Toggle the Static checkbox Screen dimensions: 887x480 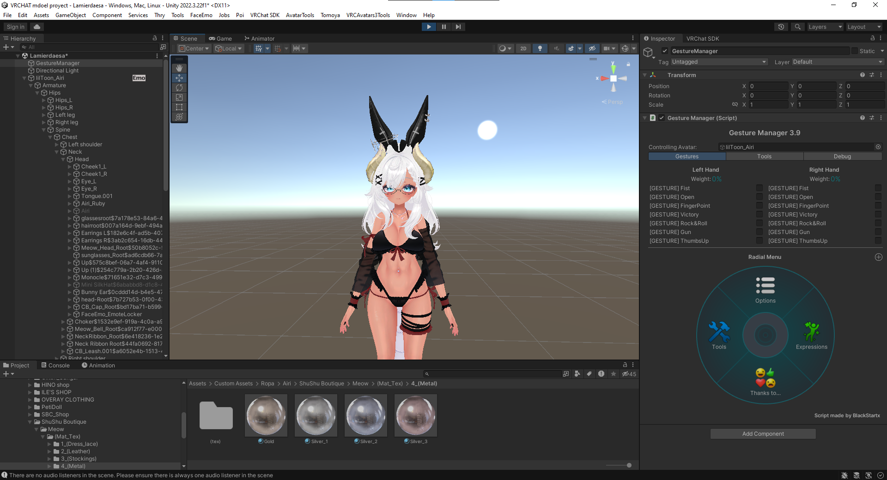coord(854,51)
